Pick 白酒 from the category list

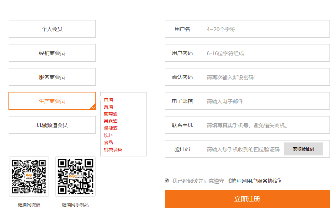pos(108,100)
